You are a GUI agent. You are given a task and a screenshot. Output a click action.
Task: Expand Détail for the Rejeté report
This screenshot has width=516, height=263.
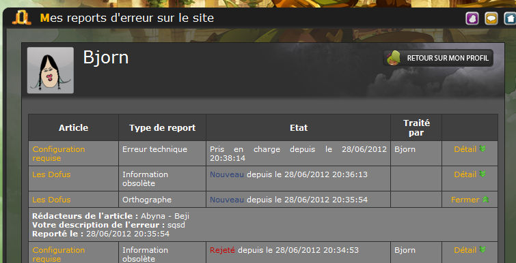pos(470,250)
